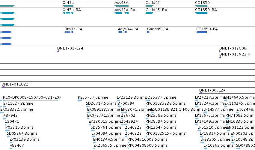Select the Ady43A gene arrow
The height and width of the screenshot is (150, 255).
pos(121,6)
